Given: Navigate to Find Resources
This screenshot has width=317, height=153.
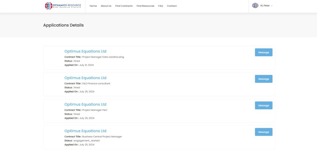Looking at the screenshot, I should point(145,6).
